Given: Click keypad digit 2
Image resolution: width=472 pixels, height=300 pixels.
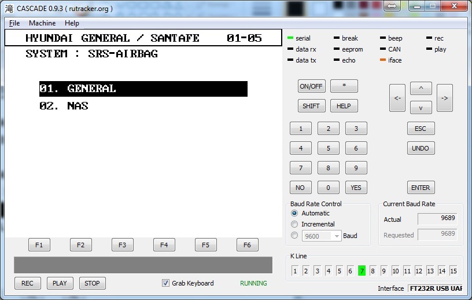Looking at the screenshot, I should (329, 129).
